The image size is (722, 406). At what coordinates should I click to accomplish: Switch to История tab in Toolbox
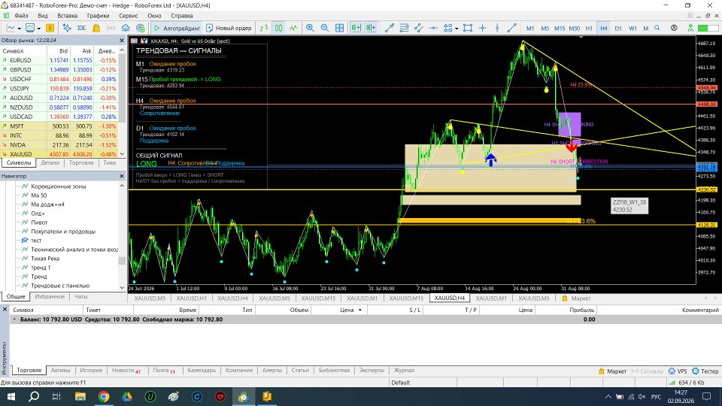91,370
